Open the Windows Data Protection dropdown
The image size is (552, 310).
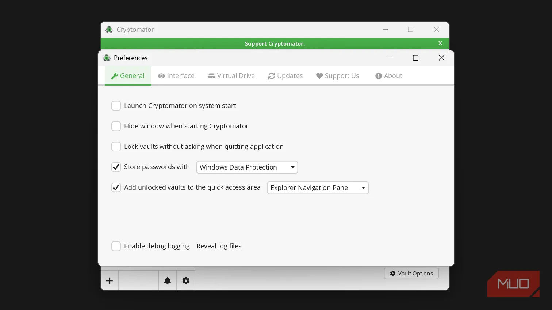pos(247,167)
